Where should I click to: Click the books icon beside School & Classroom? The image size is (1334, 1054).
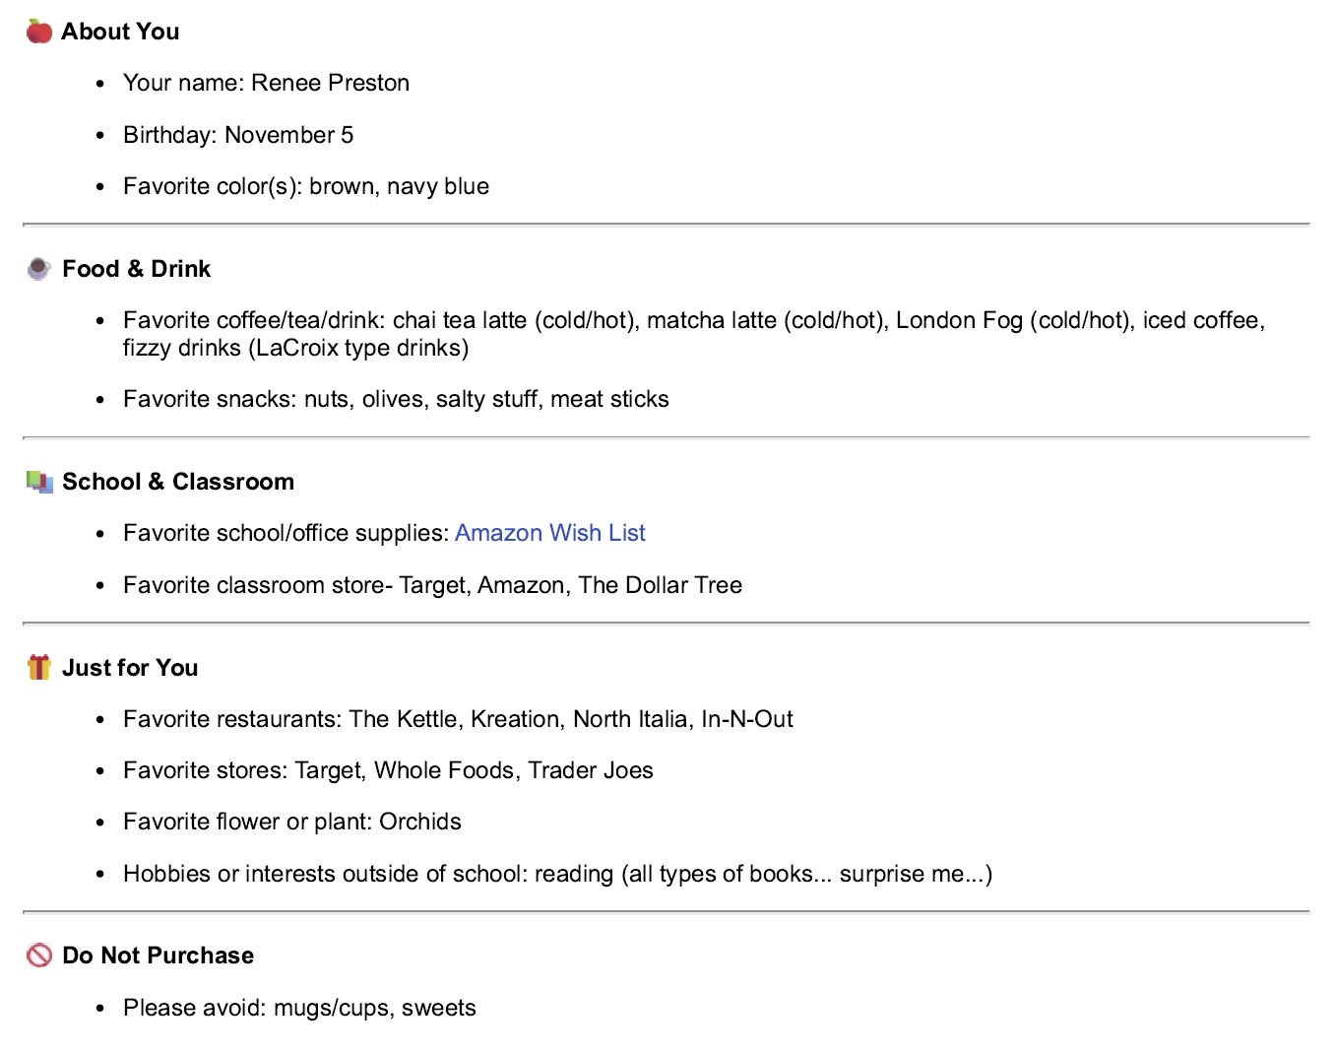click(x=39, y=482)
